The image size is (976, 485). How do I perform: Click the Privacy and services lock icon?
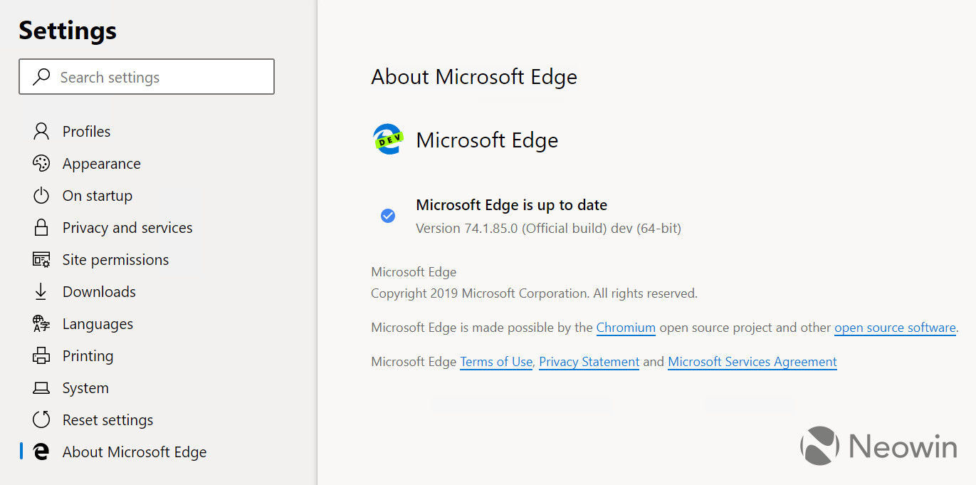(x=42, y=227)
